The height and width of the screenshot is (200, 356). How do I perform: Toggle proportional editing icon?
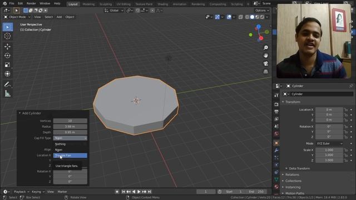152,11
